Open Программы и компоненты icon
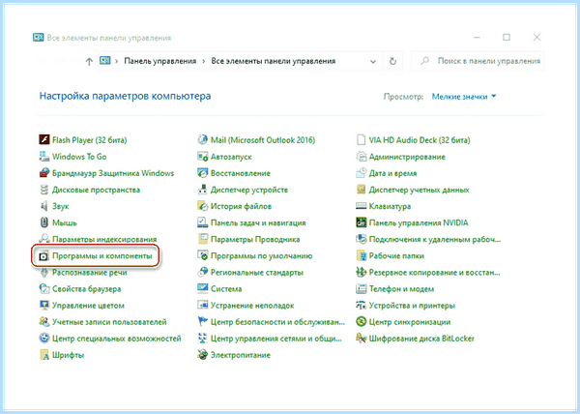This screenshot has width=580, height=414. tap(44, 255)
